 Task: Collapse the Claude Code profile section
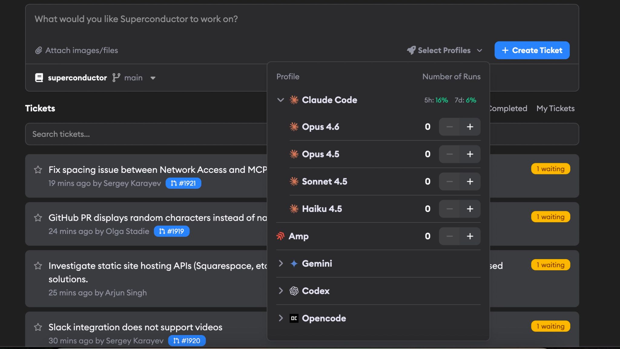(x=280, y=100)
